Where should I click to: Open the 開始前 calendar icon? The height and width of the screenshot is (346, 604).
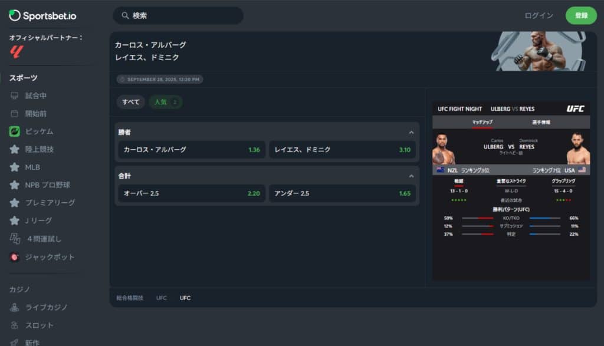coord(14,114)
